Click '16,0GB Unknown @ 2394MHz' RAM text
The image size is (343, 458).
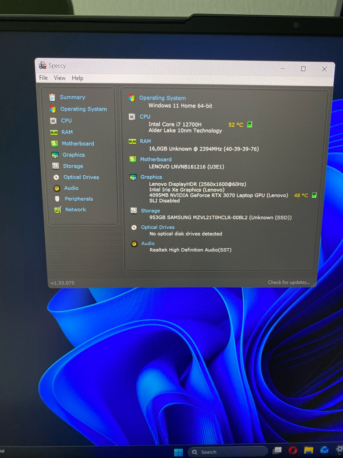(204, 149)
